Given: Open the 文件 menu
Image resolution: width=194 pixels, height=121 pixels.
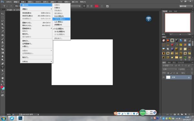Looking at the screenshot, I should tap(9, 2).
